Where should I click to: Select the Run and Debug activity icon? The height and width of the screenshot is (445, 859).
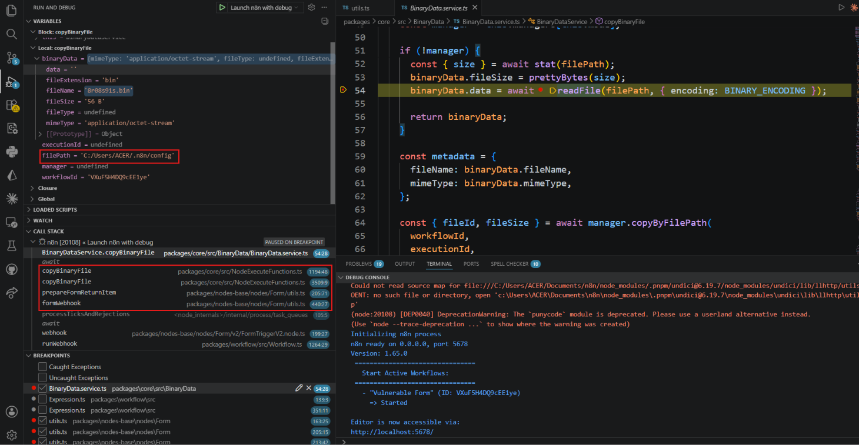[11, 82]
